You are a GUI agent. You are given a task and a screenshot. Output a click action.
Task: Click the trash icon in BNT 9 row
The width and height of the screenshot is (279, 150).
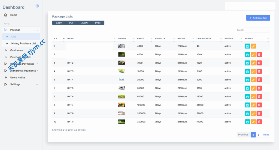(259, 122)
